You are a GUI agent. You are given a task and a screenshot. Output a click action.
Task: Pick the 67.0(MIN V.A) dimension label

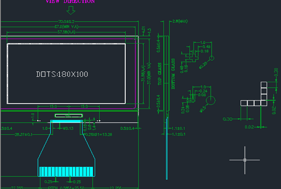click(x=66, y=27)
